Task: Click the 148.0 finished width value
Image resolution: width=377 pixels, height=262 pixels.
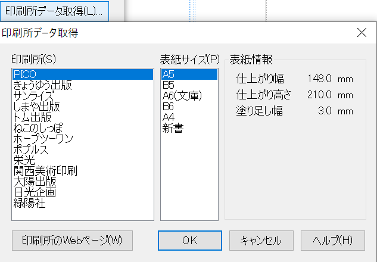Action: (319, 79)
